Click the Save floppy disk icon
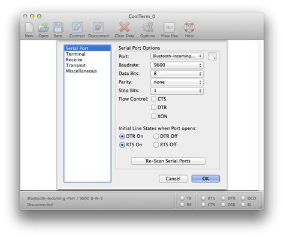This screenshot has height=238, width=284. click(58, 27)
